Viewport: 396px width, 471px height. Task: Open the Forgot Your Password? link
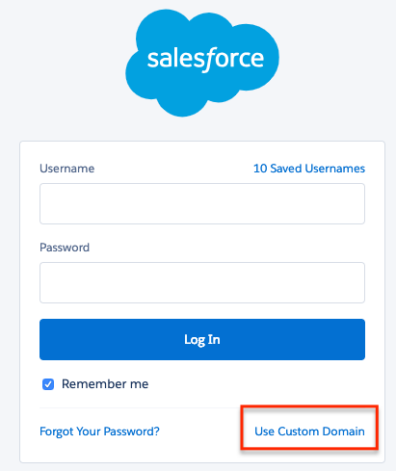[99, 432]
